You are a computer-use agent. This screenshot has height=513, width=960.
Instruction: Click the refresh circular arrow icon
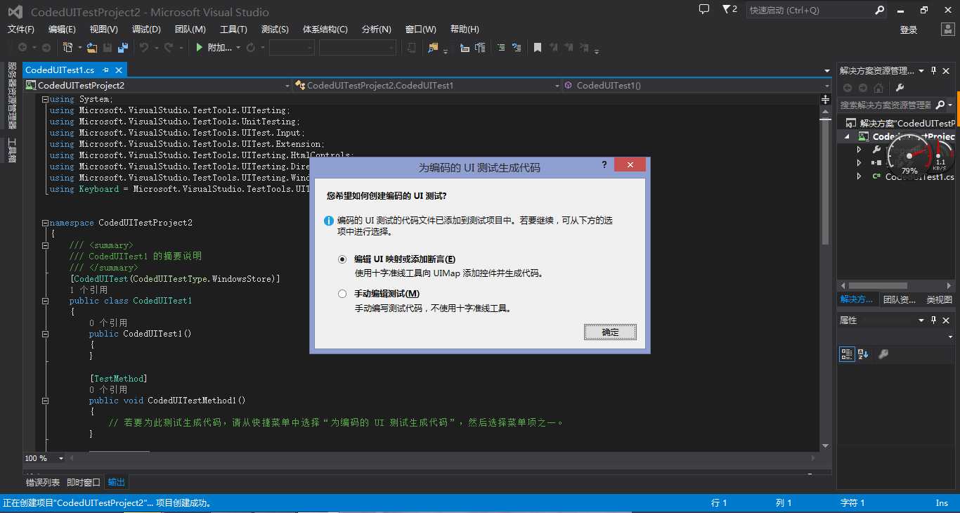point(251,47)
